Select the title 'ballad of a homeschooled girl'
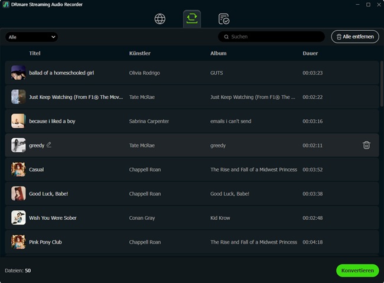 click(61, 73)
